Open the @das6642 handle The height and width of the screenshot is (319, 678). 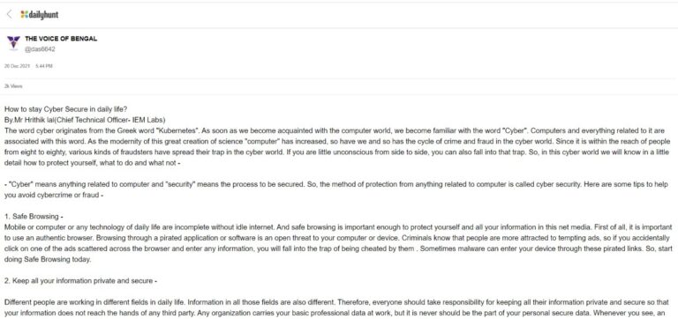[x=40, y=49]
